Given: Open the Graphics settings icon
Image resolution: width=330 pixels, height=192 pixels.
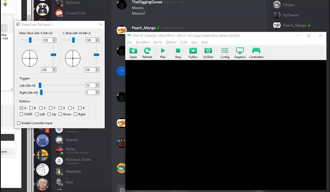Looking at the screenshot, I should pyautogui.click(x=240, y=53).
